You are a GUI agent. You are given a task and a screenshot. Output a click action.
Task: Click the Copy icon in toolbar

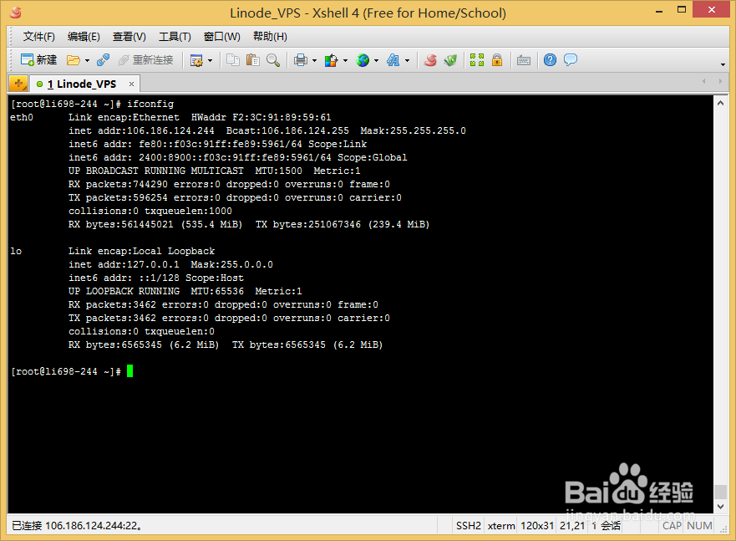(233, 60)
